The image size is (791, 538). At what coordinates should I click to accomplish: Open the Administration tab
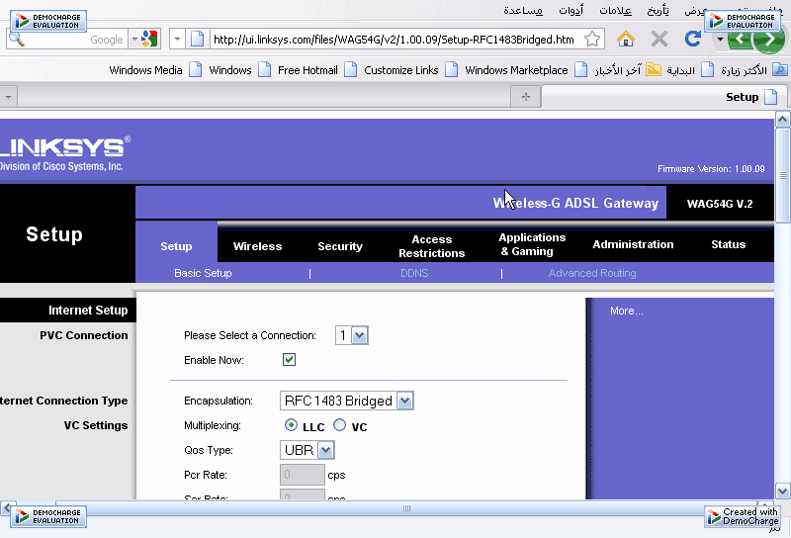(x=633, y=244)
